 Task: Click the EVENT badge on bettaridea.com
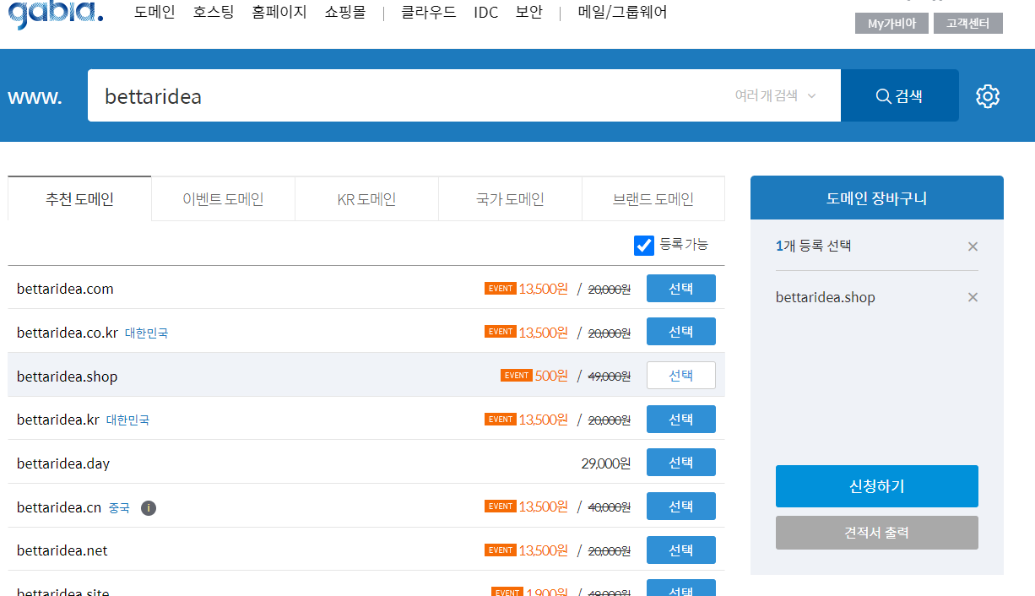(x=501, y=289)
